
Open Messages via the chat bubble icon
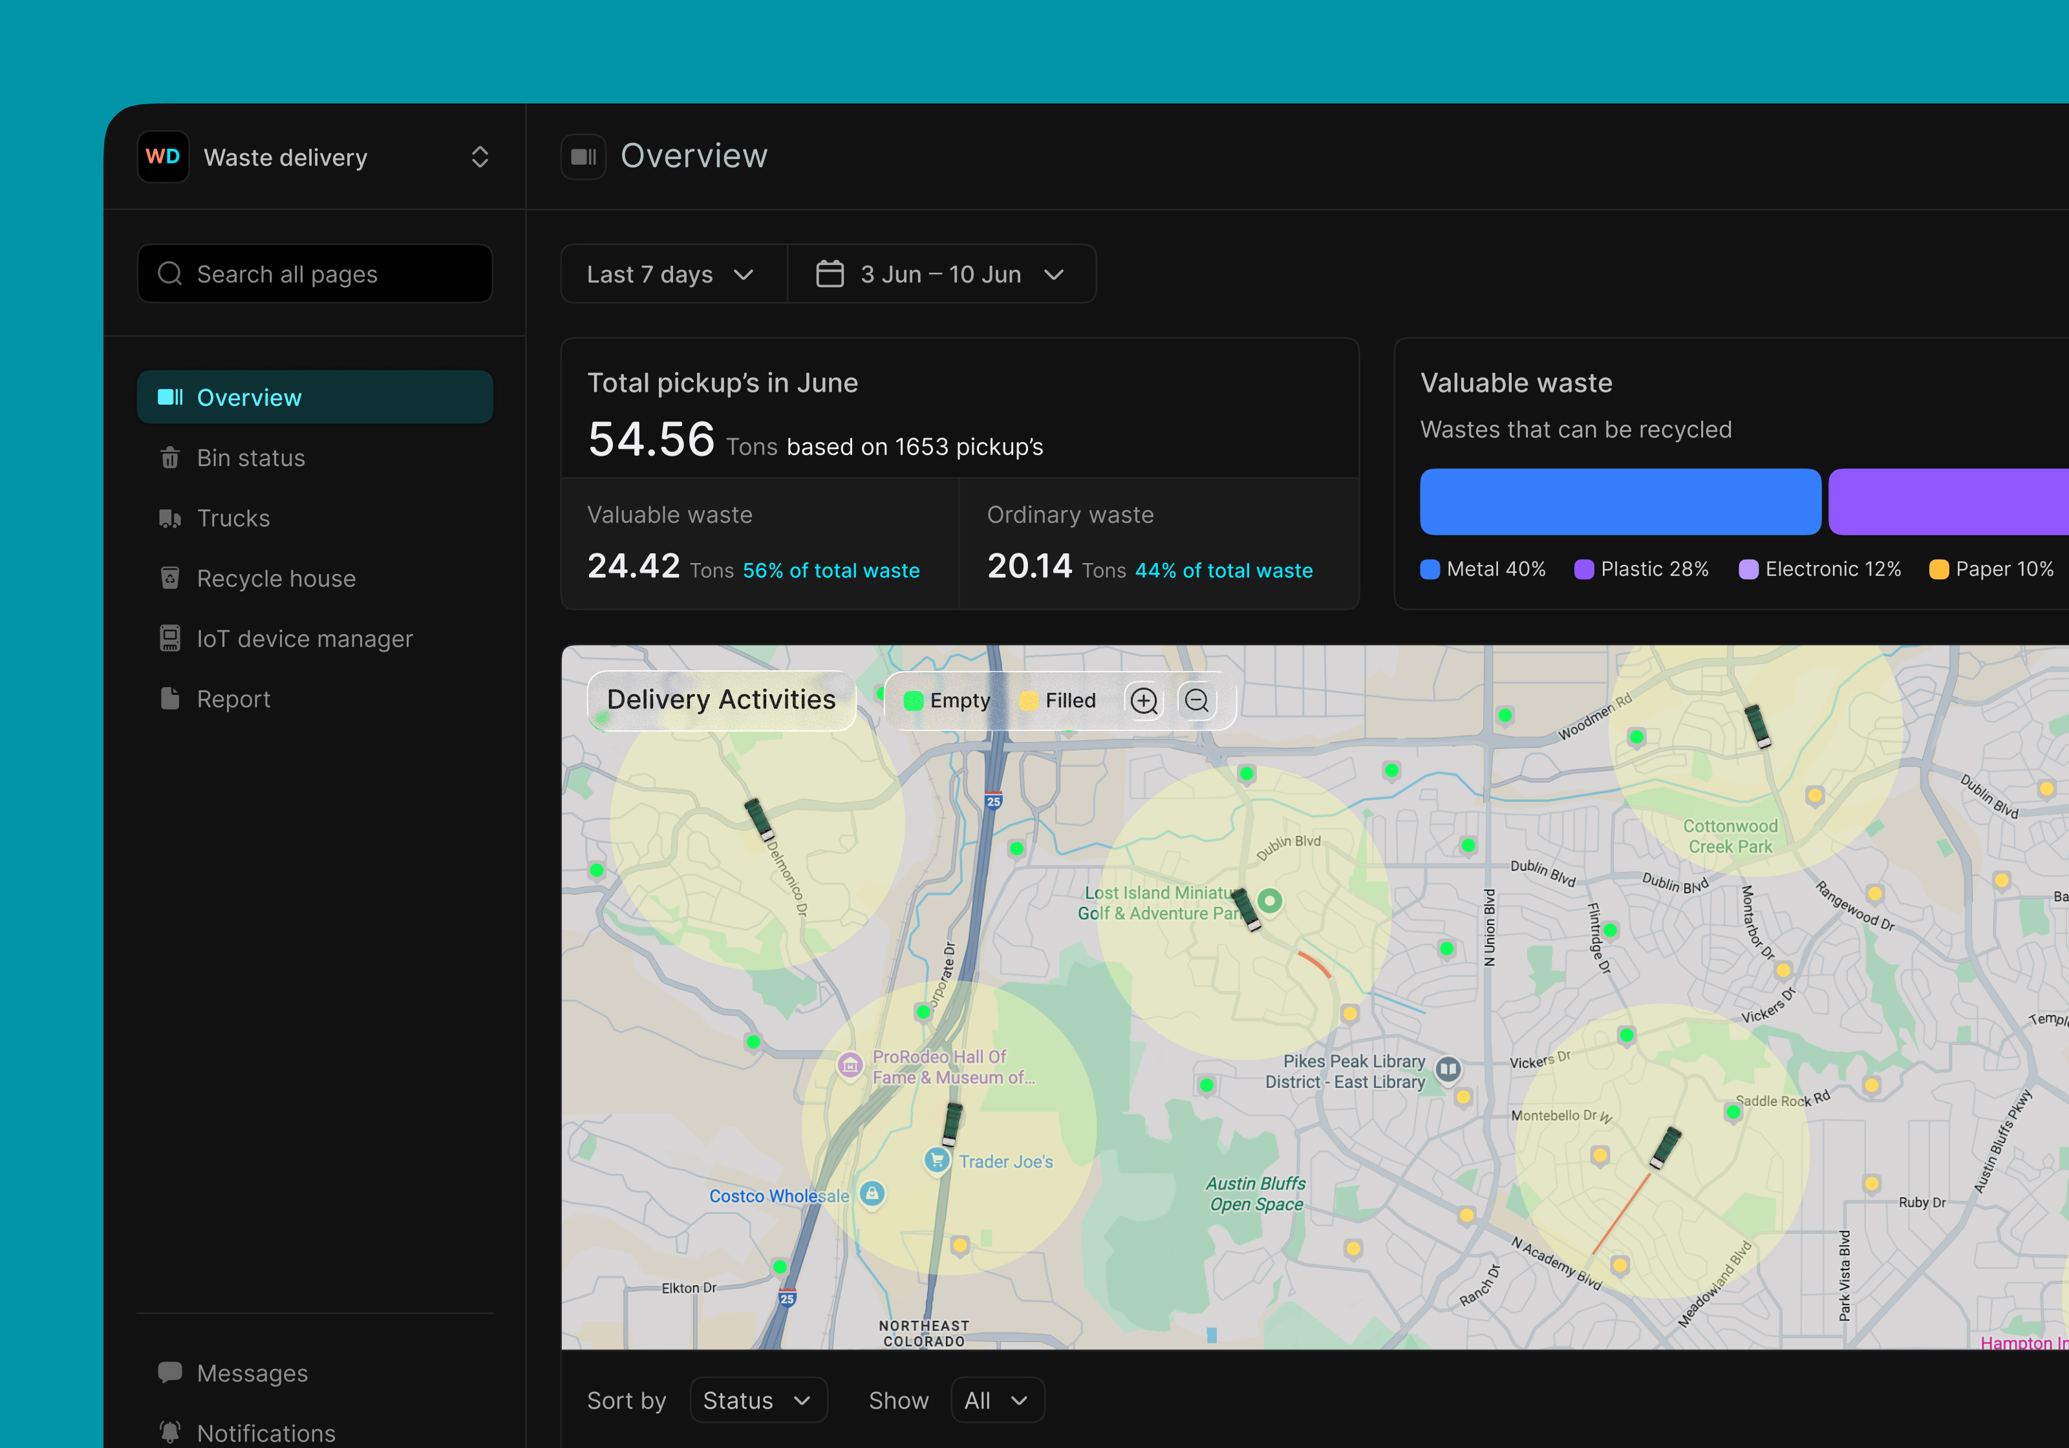click(x=171, y=1372)
